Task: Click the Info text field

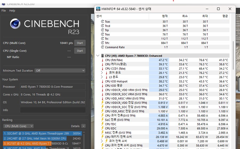Action: (x=53, y=110)
